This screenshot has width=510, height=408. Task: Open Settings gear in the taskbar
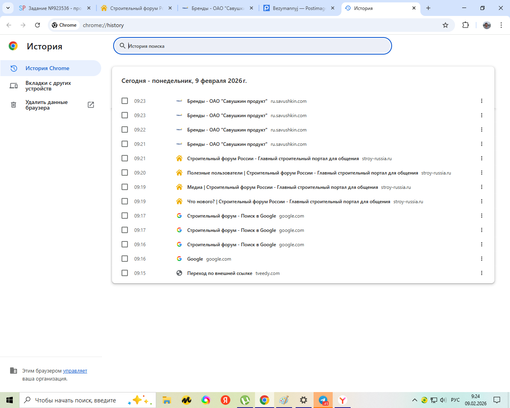tap(304, 400)
